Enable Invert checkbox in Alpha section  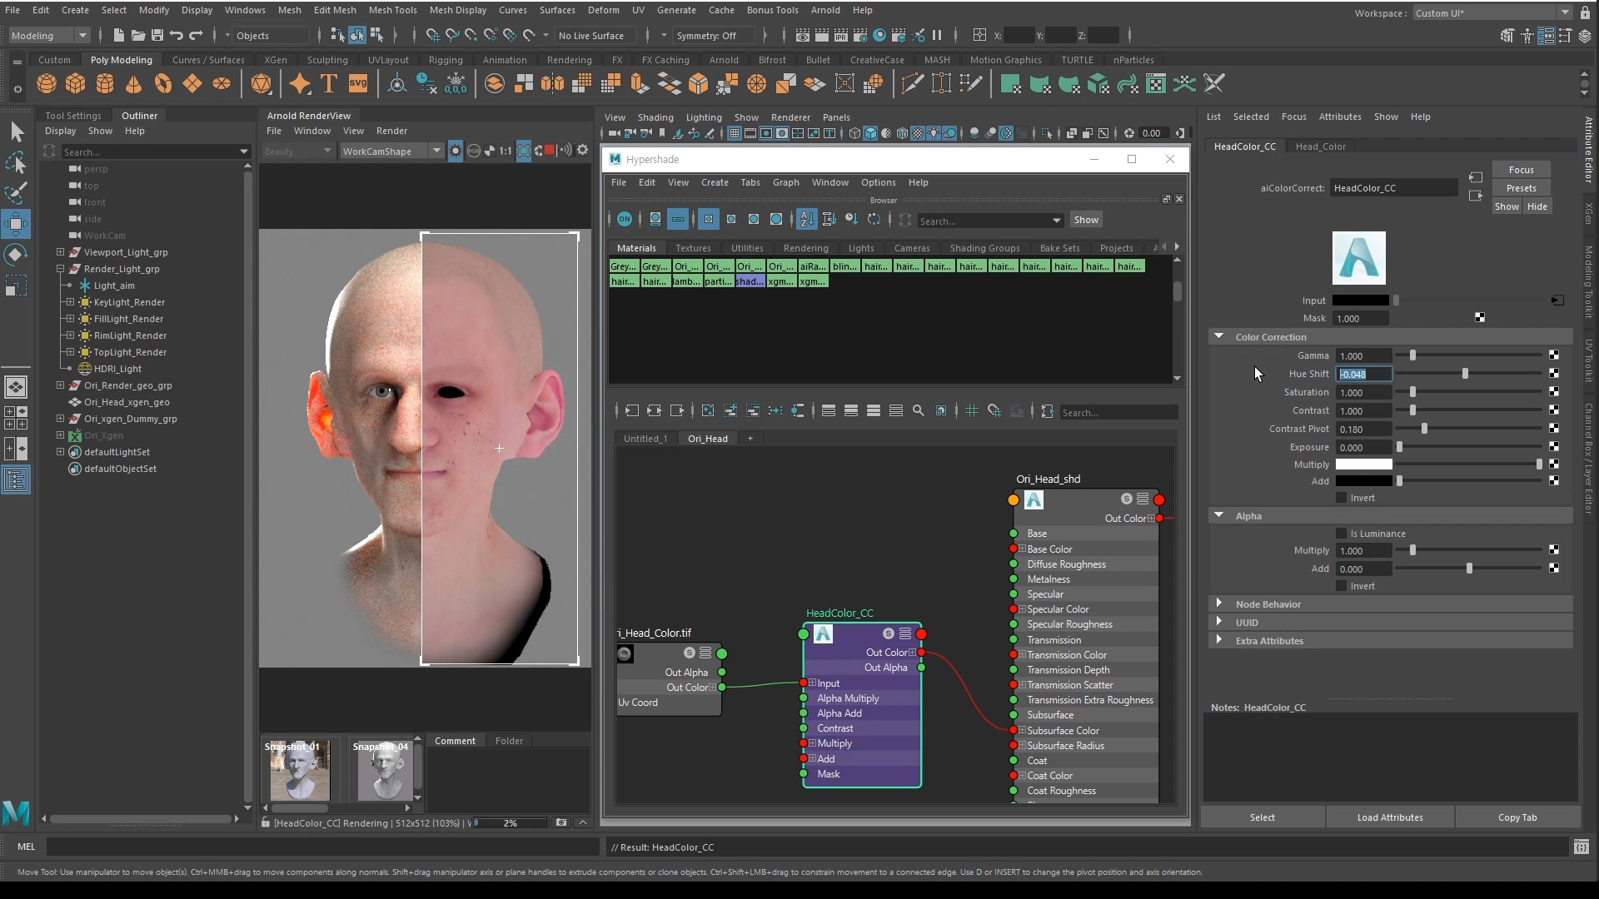pos(1341,586)
